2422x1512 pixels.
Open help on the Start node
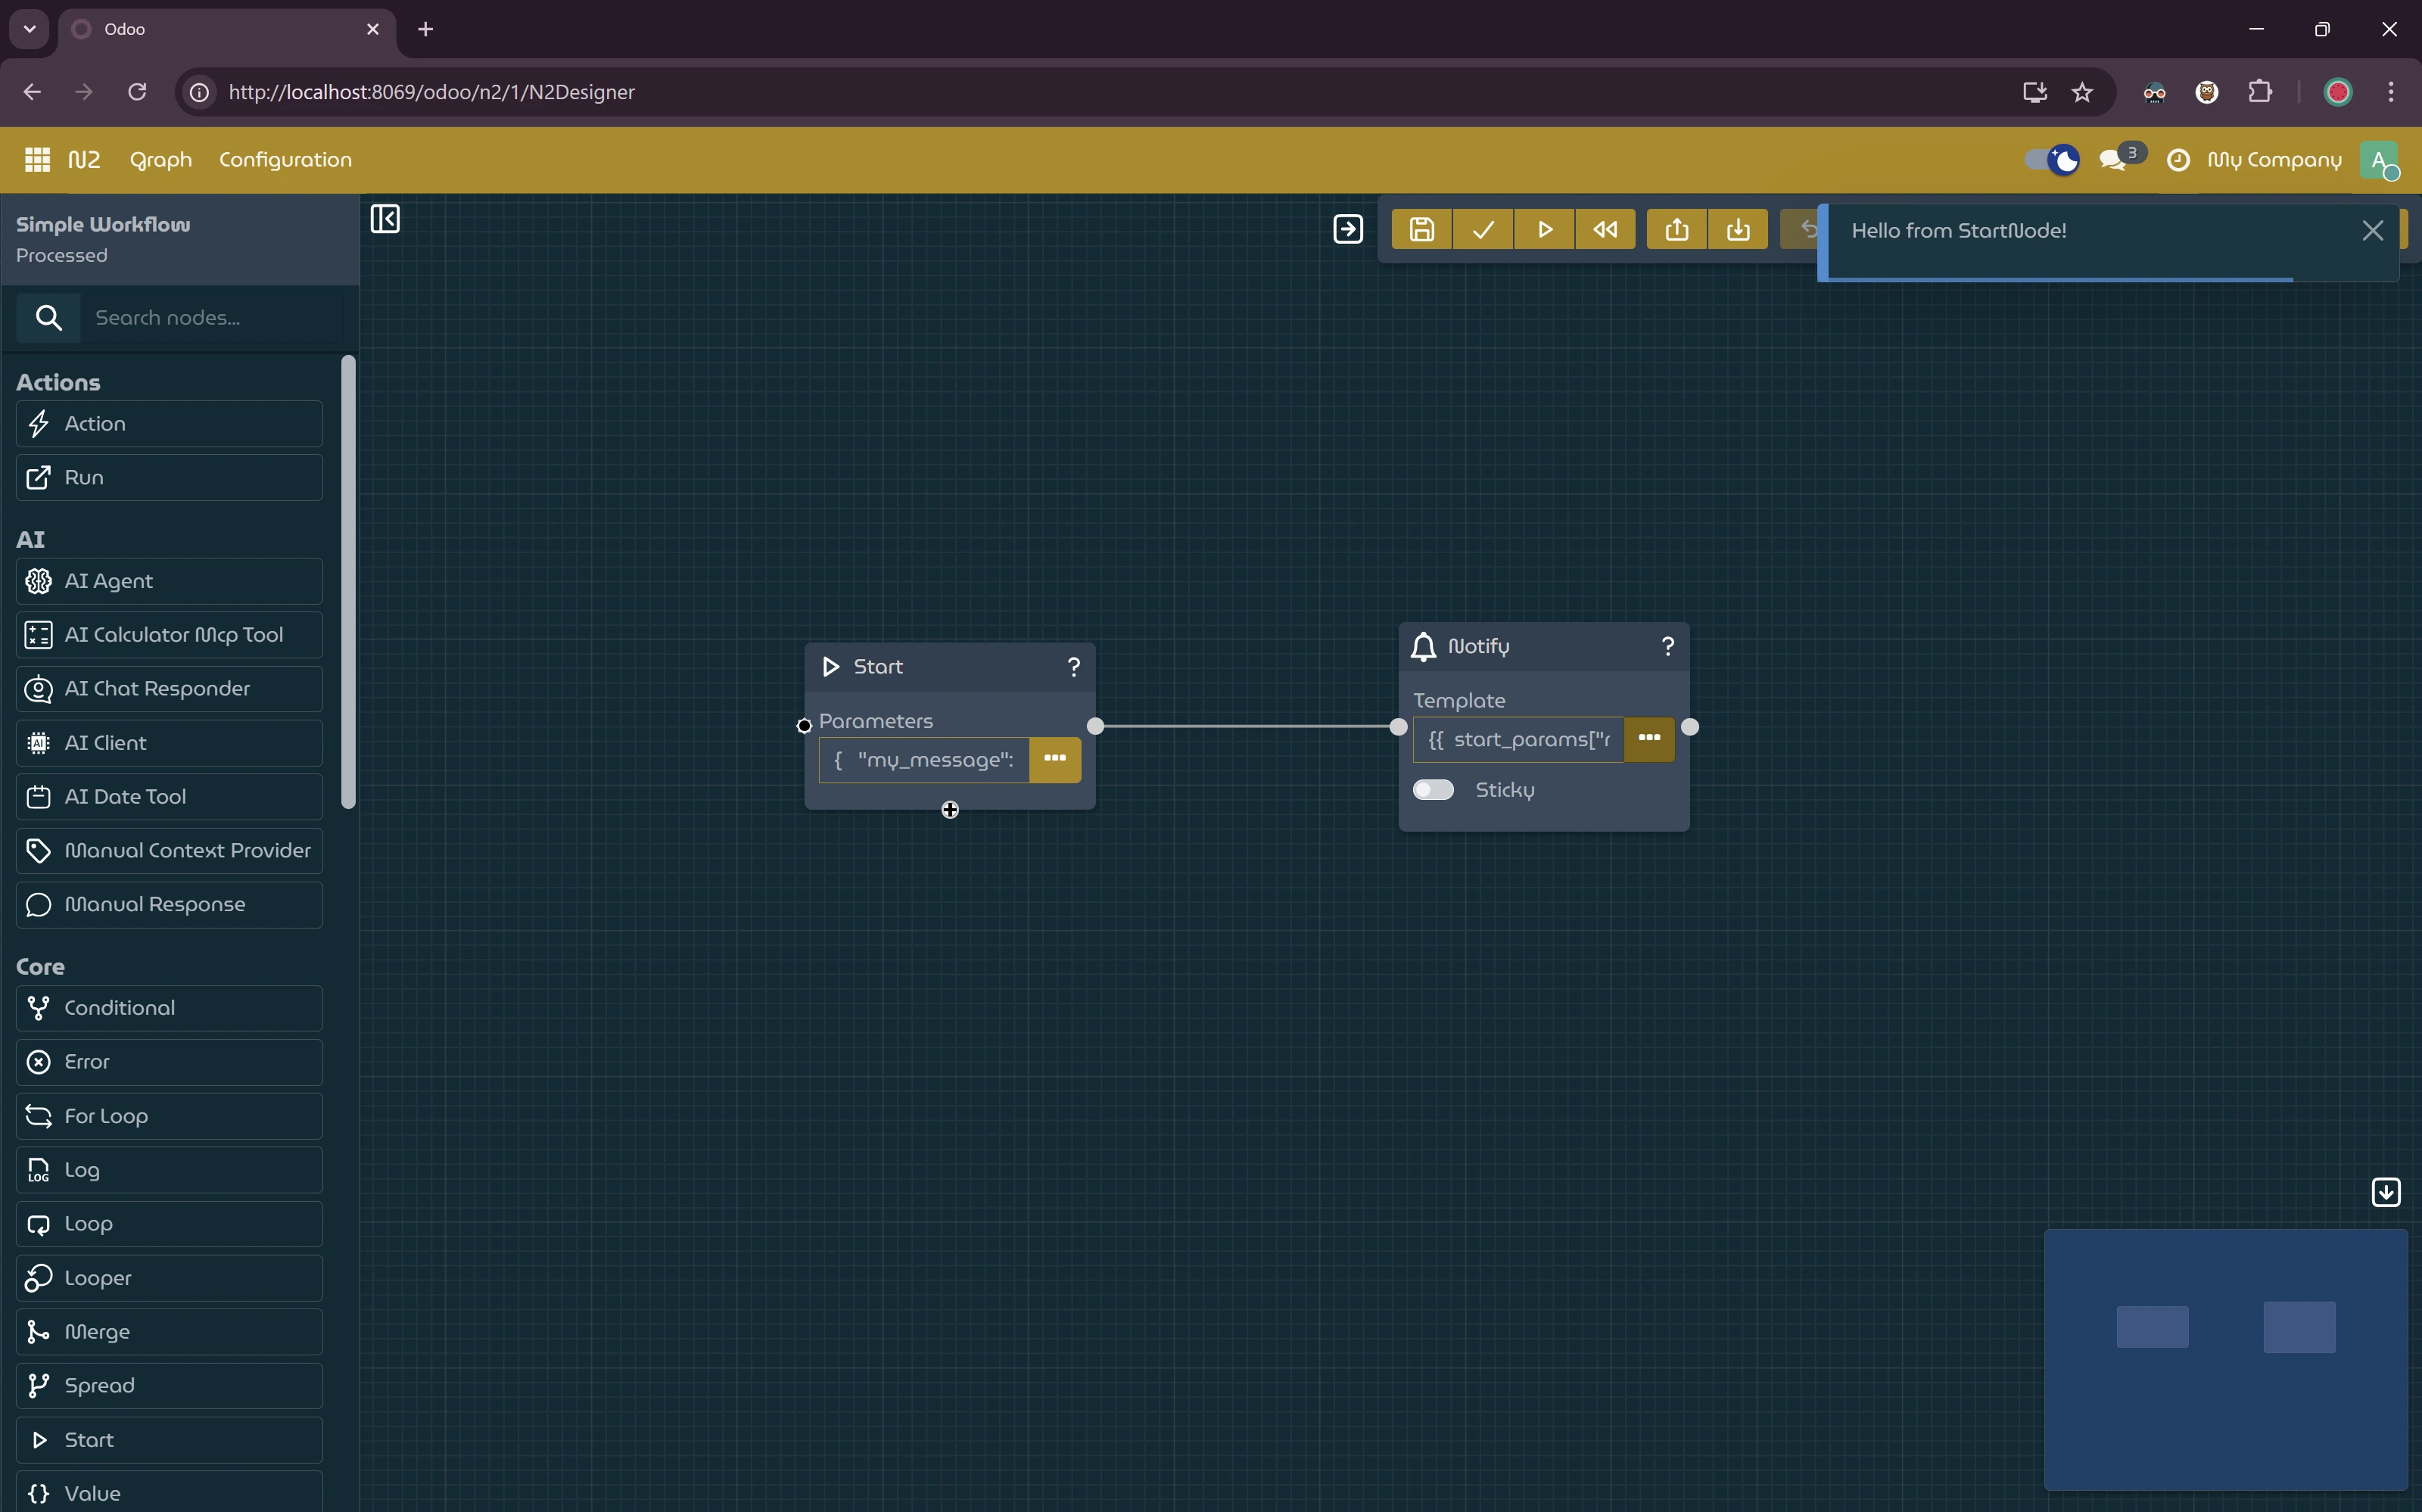(x=1073, y=667)
